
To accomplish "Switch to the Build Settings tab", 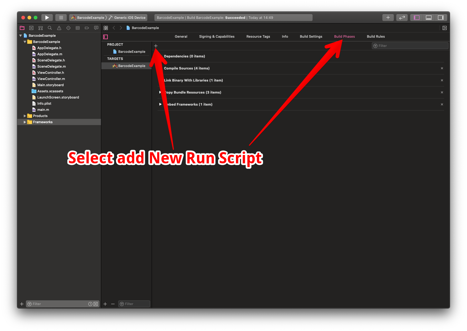I will [x=311, y=36].
